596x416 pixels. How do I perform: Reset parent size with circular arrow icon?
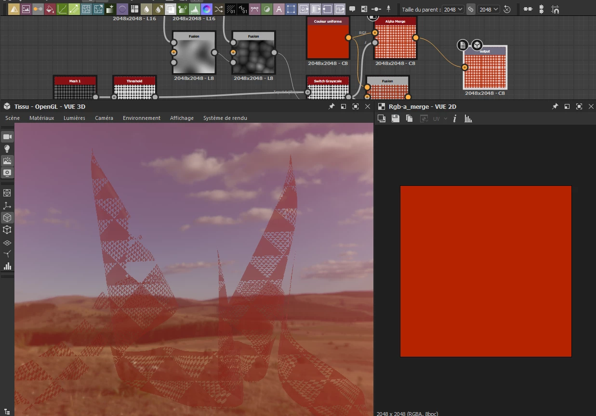click(507, 9)
